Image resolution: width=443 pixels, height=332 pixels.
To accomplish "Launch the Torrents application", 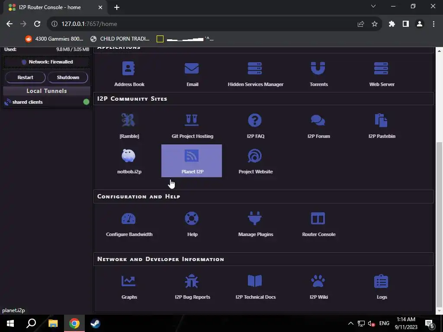I will point(318,74).
